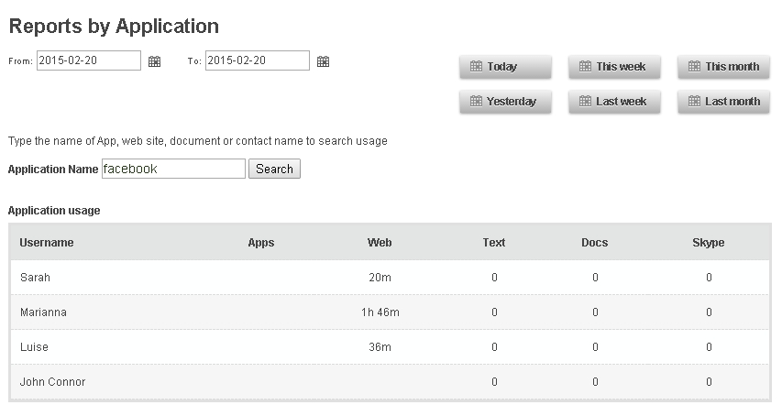Focus the From date input field

click(89, 60)
